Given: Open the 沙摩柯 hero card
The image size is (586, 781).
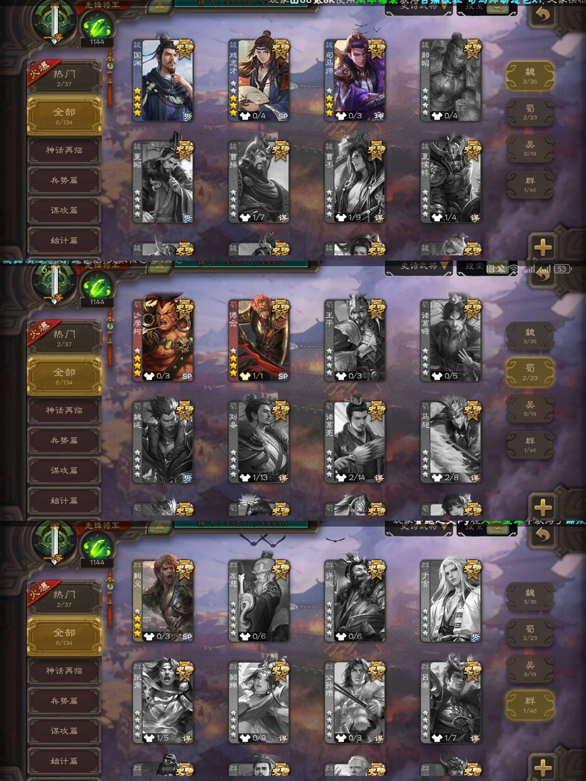Looking at the screenshot, I should 163,340.
